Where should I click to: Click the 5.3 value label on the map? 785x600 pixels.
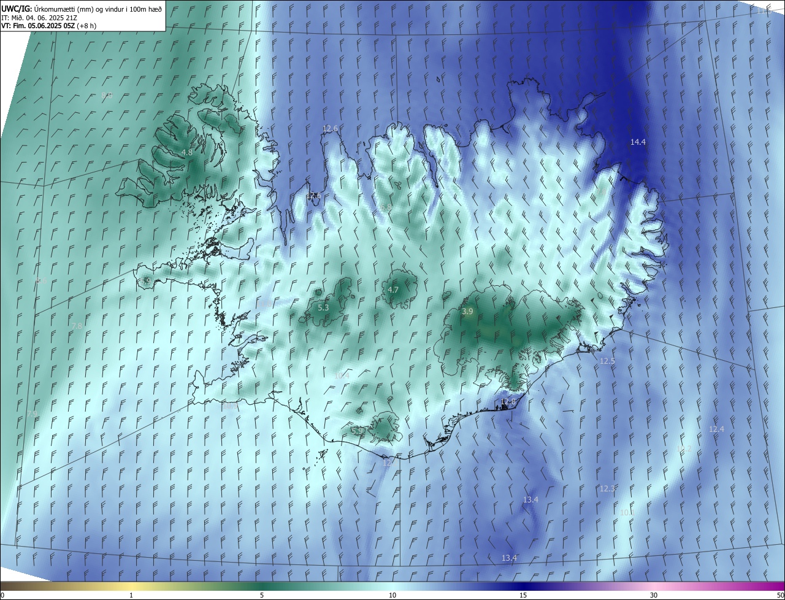click(323, 307)
